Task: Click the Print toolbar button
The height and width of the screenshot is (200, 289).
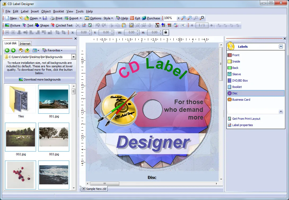Action: point(56,18)
